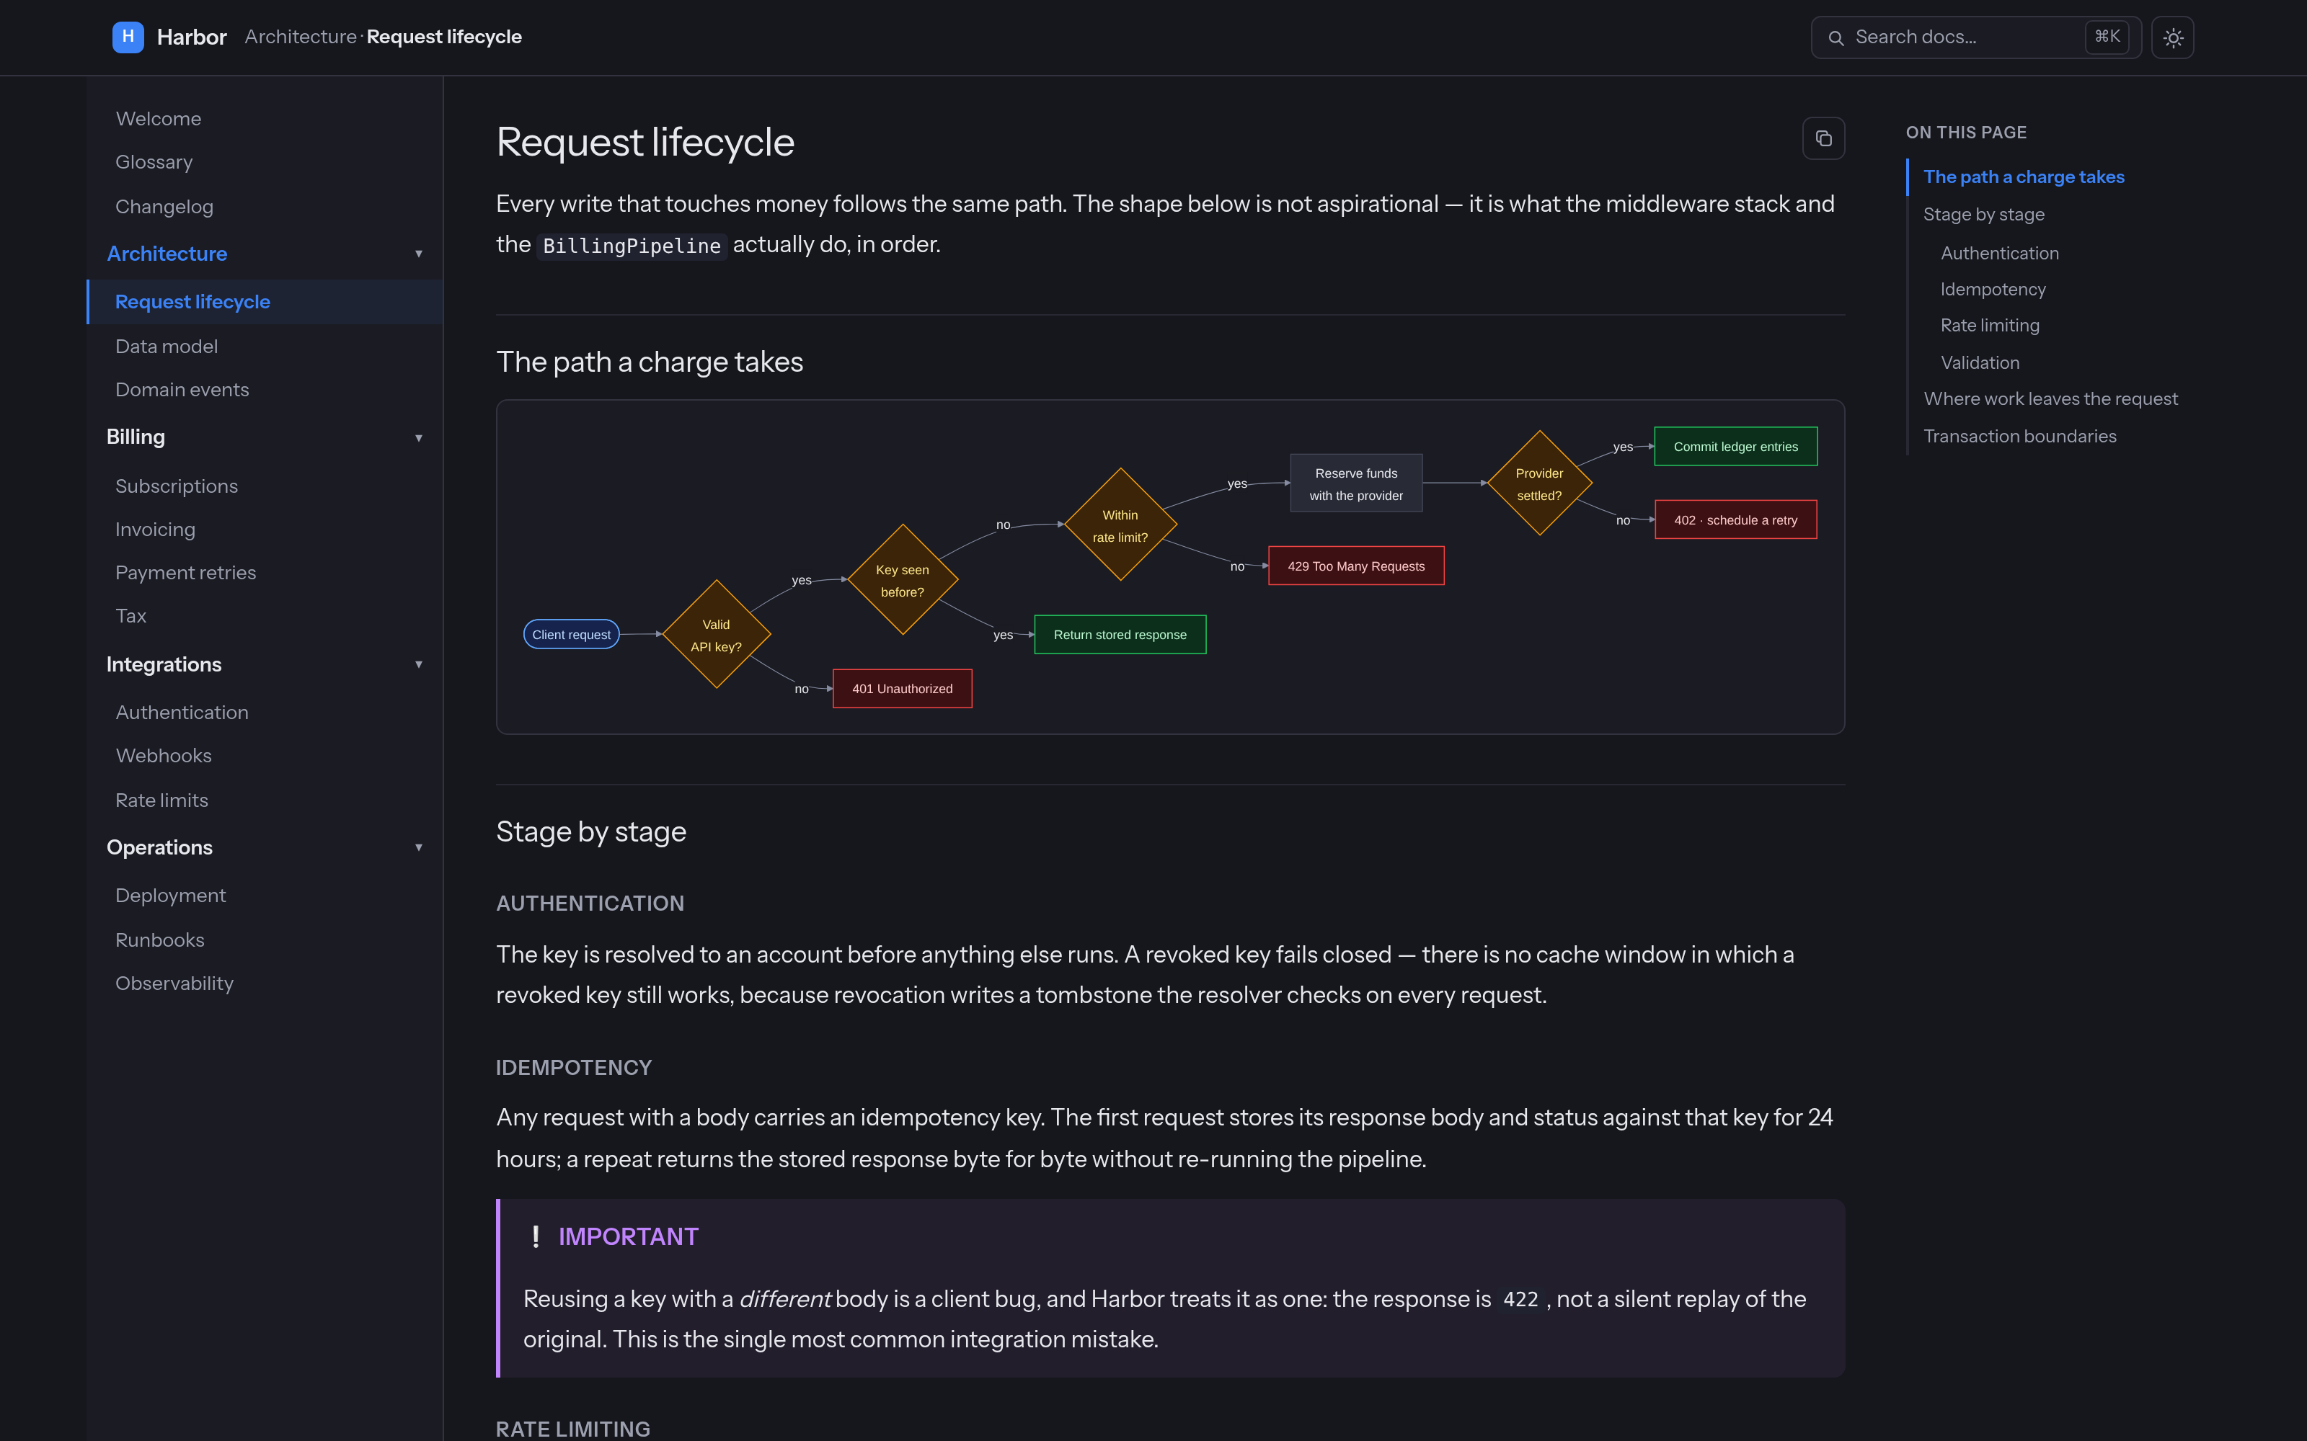Viewport: 2307px width, 1441px height.
Task: Click the Return stored response node
Action: tap(1120, 635)
